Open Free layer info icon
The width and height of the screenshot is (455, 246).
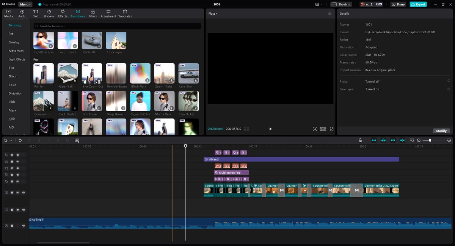[449, 89]
